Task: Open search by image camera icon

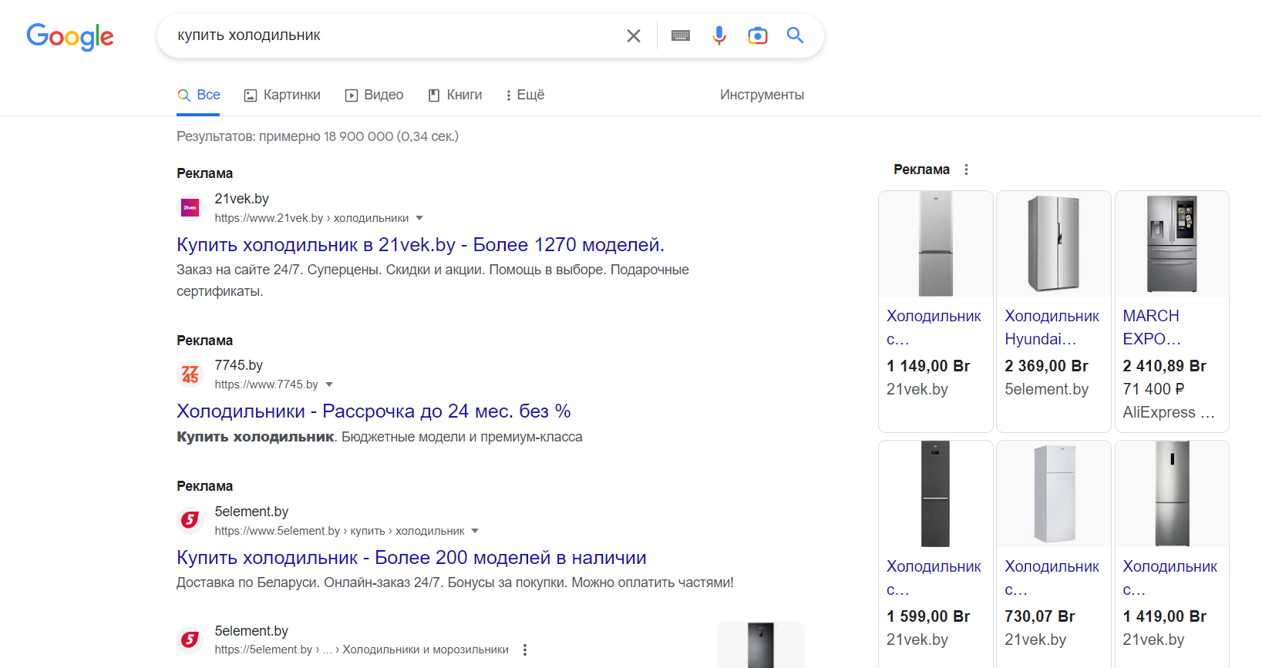Action: click(758, 35)
